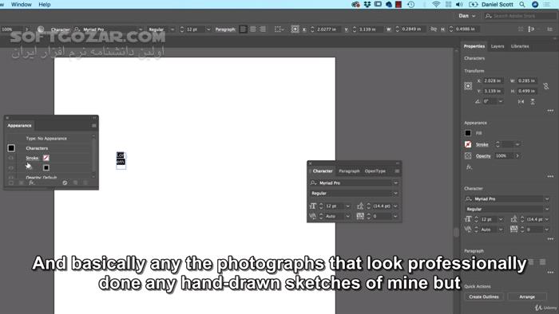This screenshot has height=314, width=559.
Task: Click Clear Appearance icon in Appearance panel
Action: click(65, 183)
